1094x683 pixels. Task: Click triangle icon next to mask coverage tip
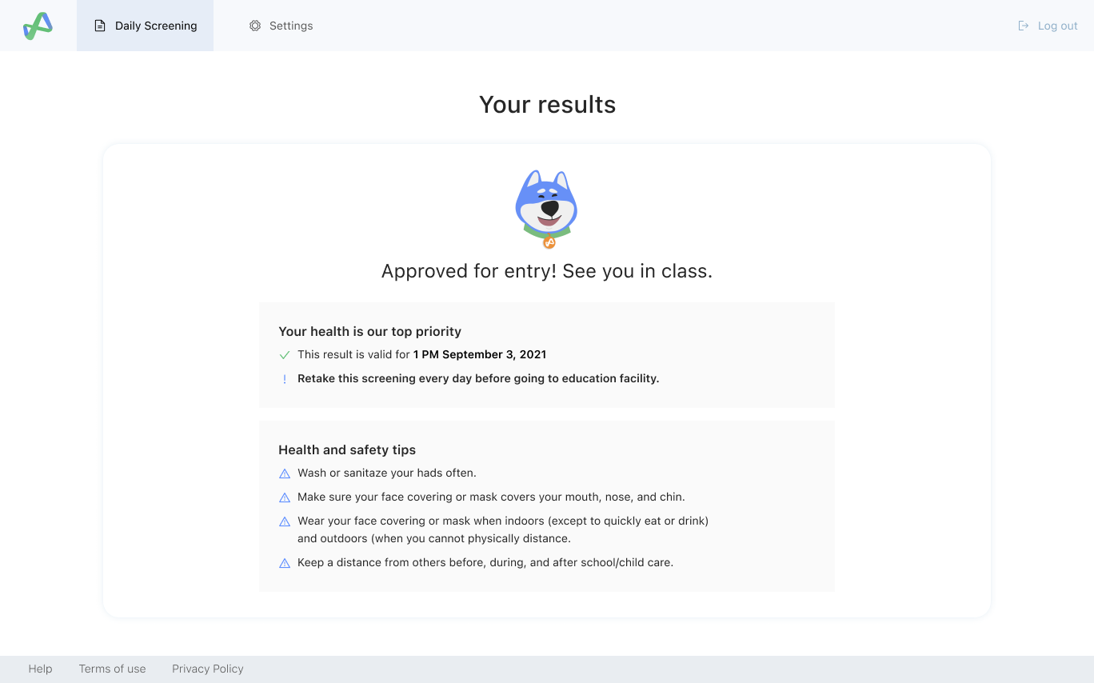[284, 497]
